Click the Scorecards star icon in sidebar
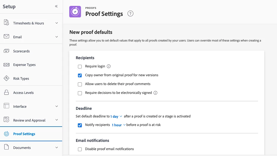The image size is (277, 156). pos(7,51)
